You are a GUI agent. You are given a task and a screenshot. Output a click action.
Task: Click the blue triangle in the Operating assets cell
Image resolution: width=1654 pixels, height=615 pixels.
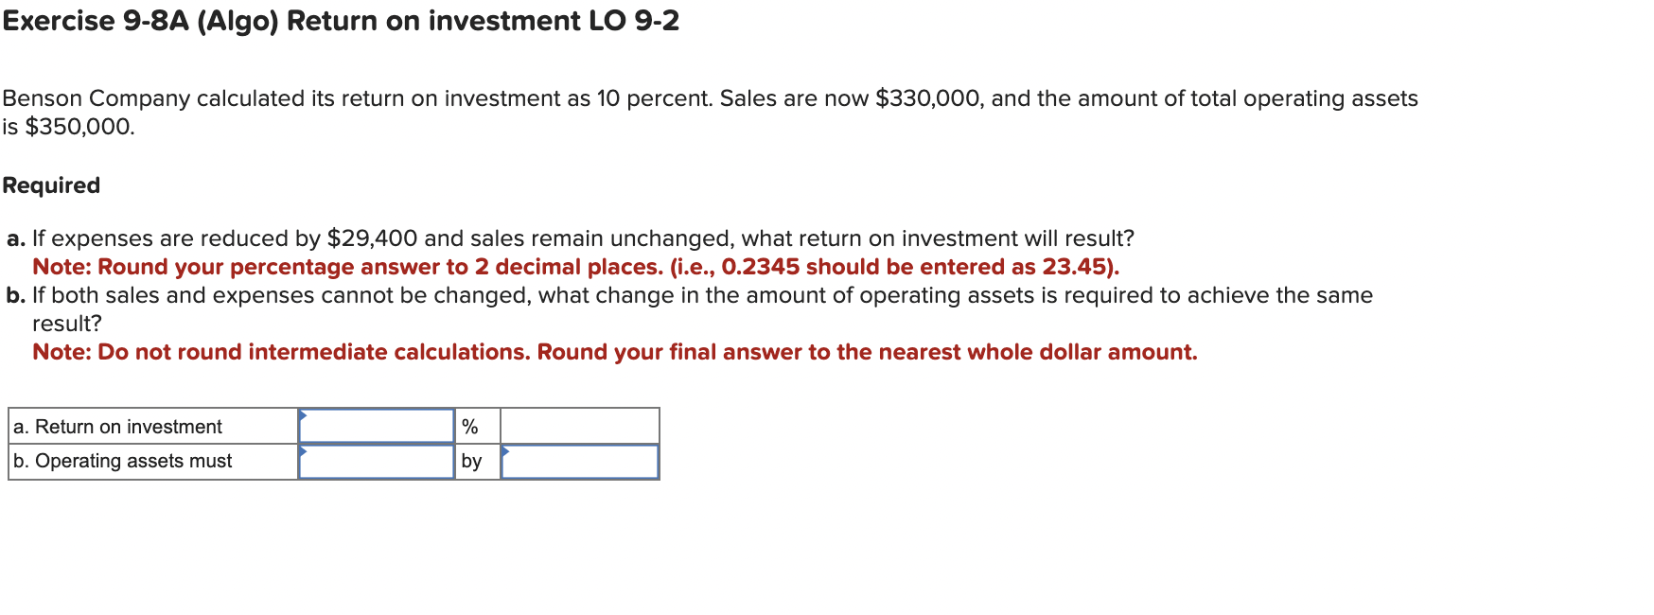point(304,450)
